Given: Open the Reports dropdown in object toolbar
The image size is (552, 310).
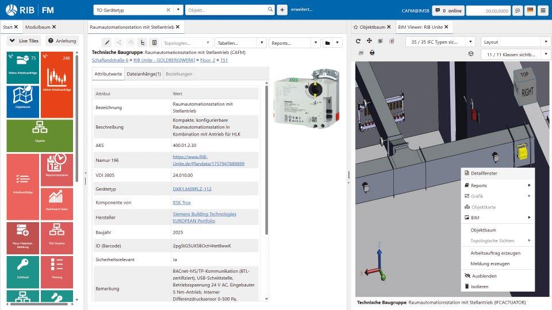Looking at the screenshot, I should tap(294, 43).
